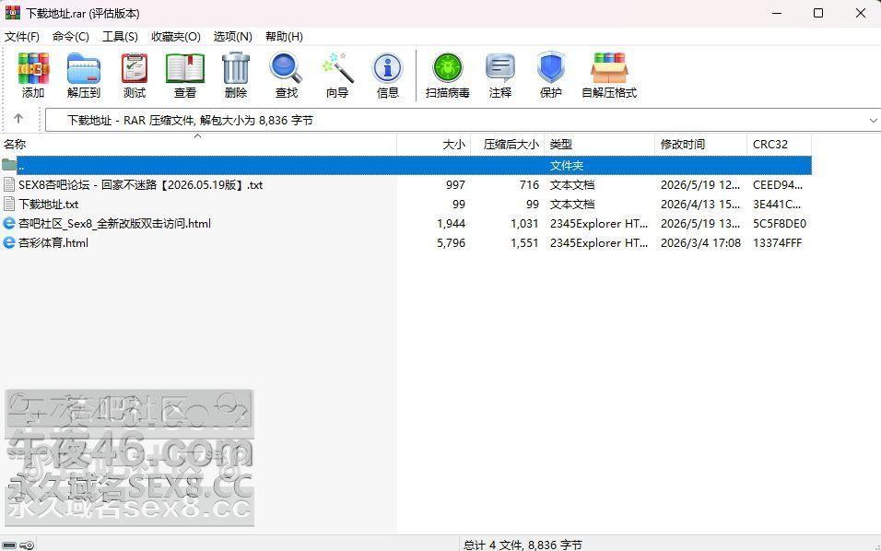Show archive Info (信息) icon
Image resolution: width=881 pixels, height=551 pixels.
click(x=388, y=76)
